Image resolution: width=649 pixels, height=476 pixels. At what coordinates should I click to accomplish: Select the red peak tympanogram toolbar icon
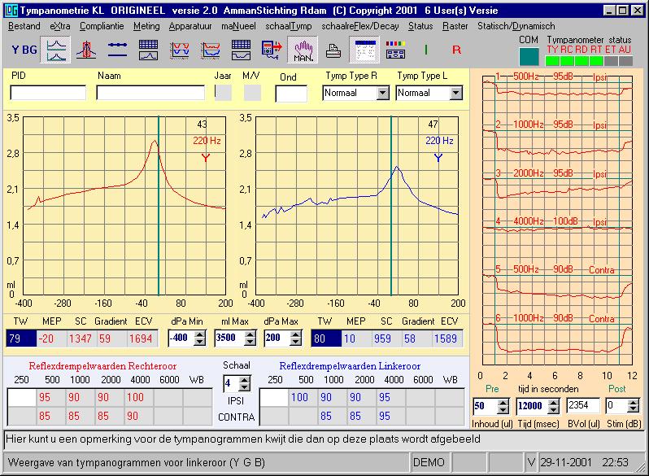coord(86,50)
